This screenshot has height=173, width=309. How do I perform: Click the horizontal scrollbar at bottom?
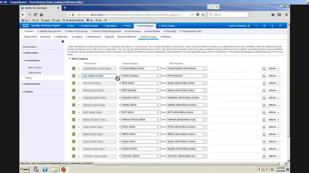[186, 163]
